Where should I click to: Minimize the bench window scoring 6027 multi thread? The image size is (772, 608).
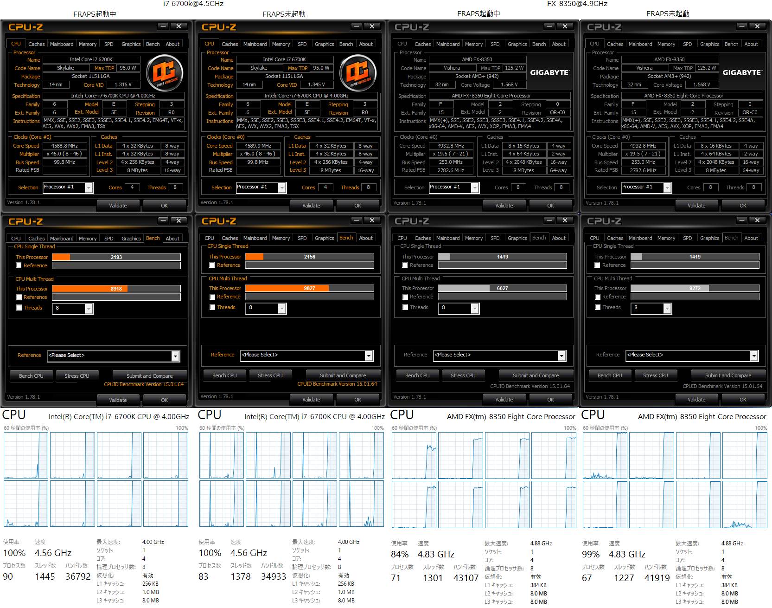[x=549, y=220]
